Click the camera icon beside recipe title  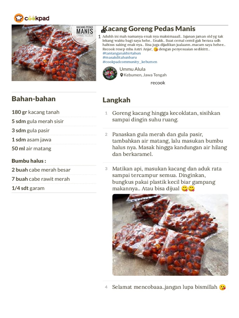point(104,31)
